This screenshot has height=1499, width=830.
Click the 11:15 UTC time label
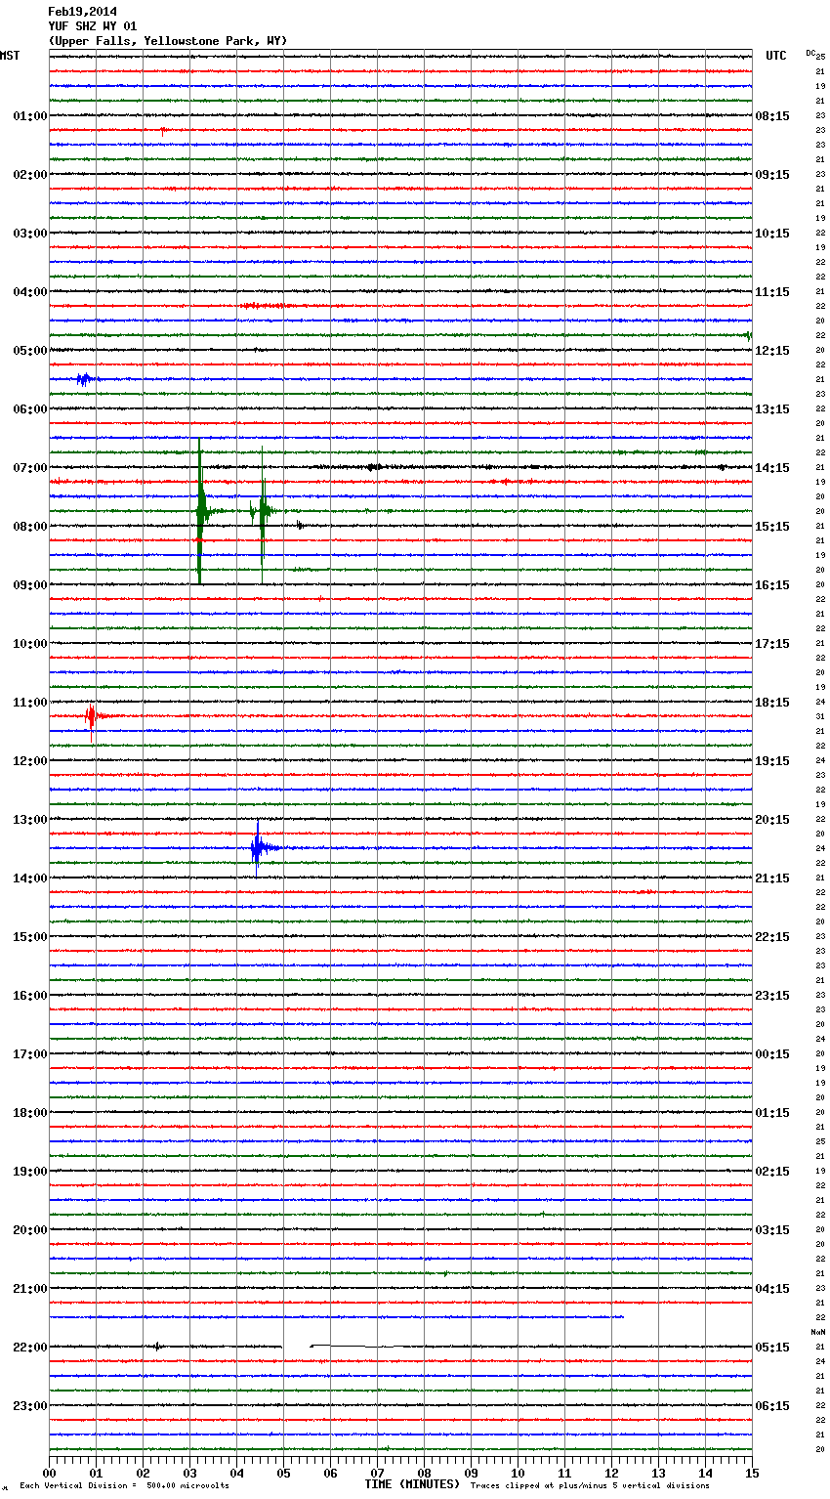772,292
